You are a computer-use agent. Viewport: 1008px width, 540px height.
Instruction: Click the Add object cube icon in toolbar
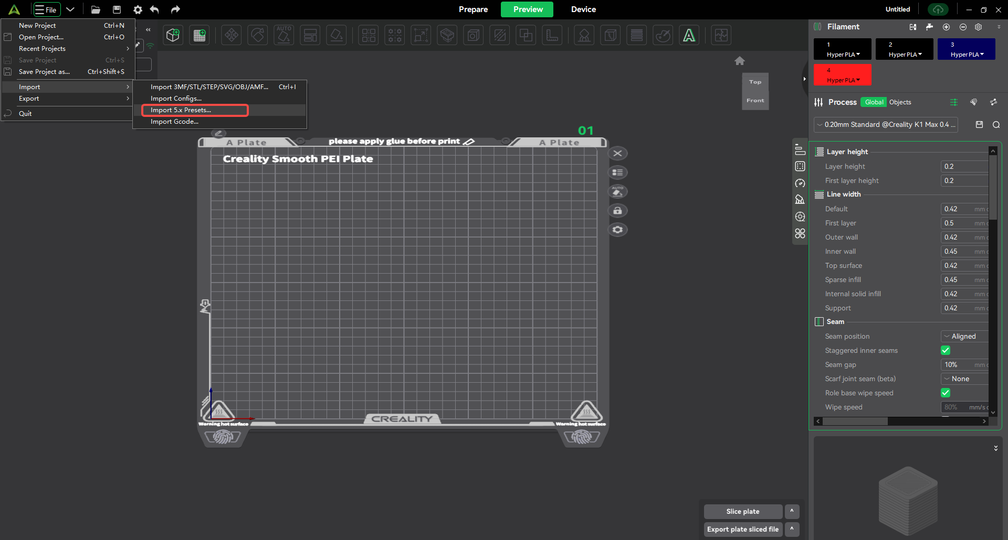pyautogui.click(x=173, y=35)
